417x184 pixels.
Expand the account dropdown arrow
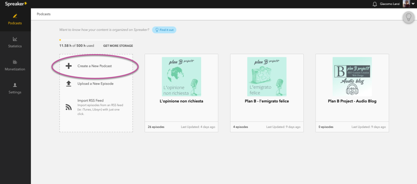[x=413, y=4]
